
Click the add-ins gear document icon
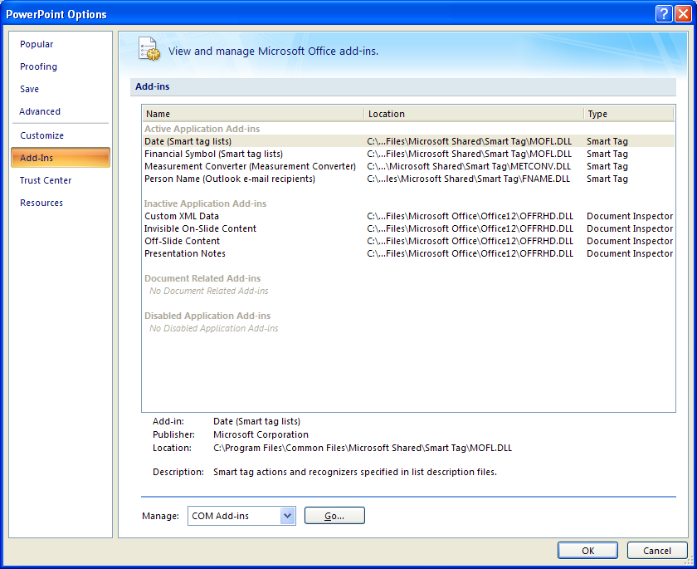point(149,49)
